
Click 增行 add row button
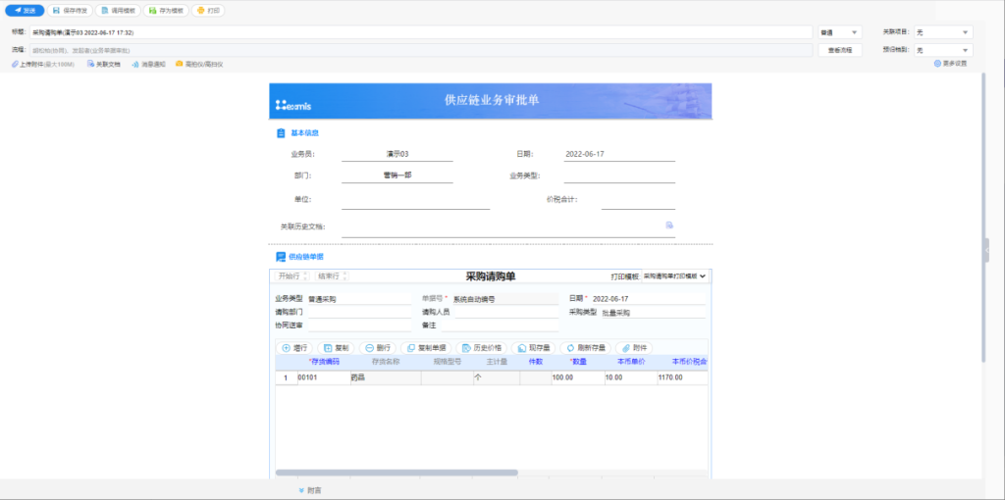(296, 348)
